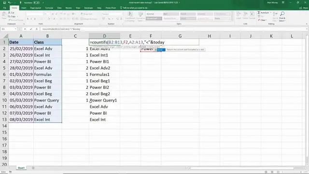
Task: Add a new sheet with plus button
Action: [x=33, y=168]
